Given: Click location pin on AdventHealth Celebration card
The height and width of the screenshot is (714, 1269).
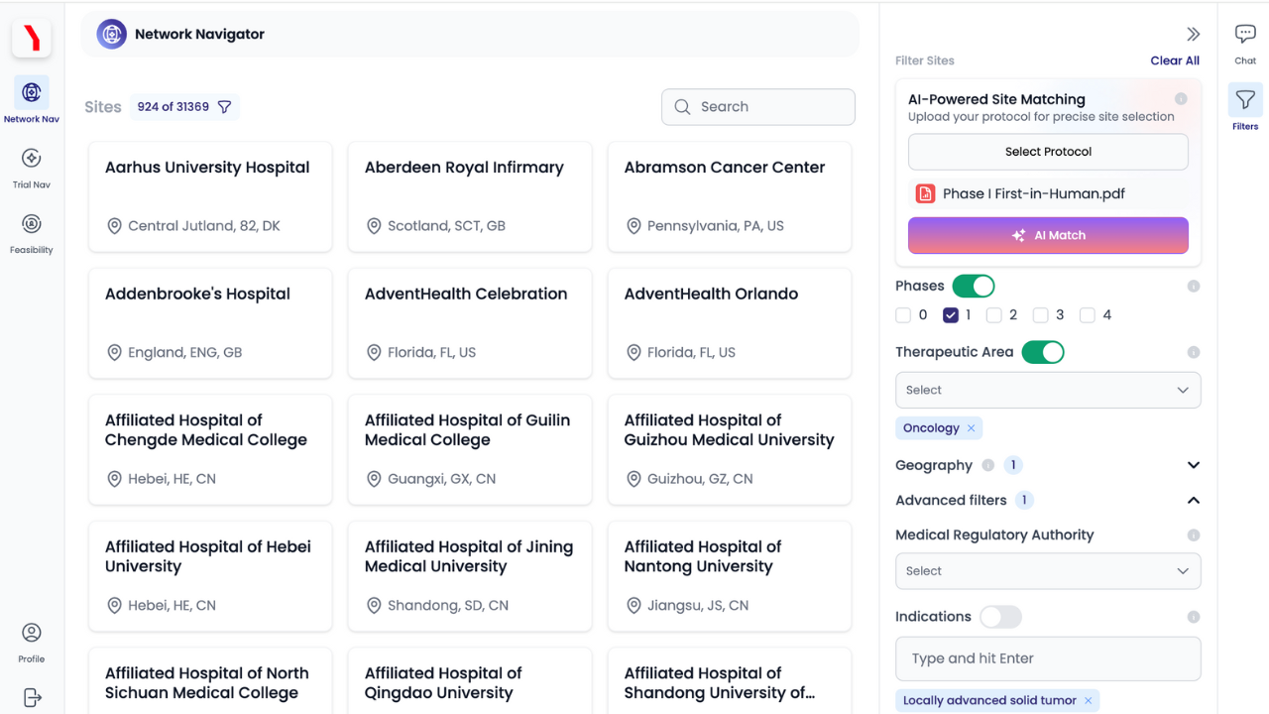Looking at the screenshot, I should click(374, 352).
